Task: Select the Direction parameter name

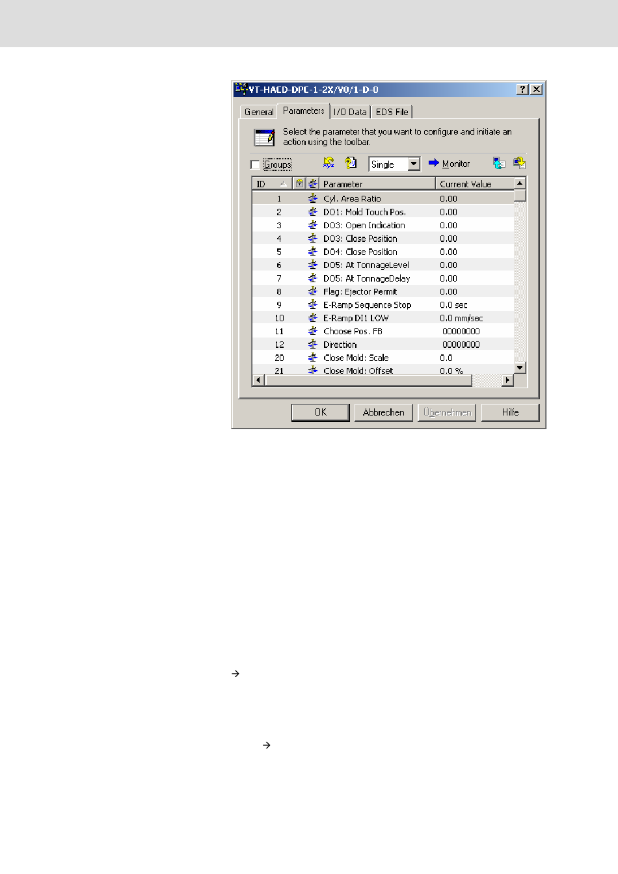Action: tap(340, 345)
